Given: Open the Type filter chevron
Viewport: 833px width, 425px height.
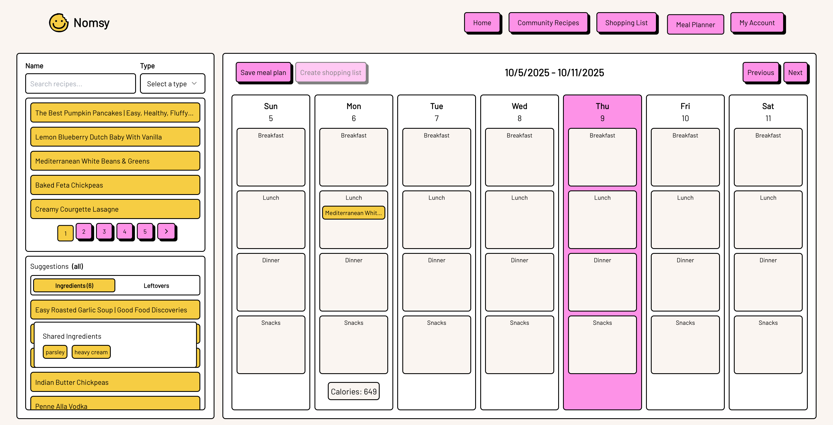Looking at the screenshot, I should tap(194, 83).
